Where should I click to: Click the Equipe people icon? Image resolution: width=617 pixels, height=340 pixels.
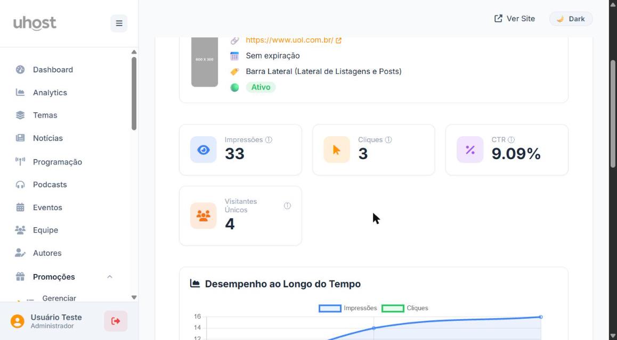point(20,230)
